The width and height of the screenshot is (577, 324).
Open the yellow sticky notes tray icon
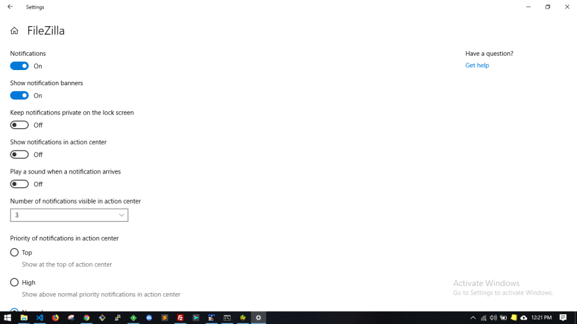tap(513, 317)
